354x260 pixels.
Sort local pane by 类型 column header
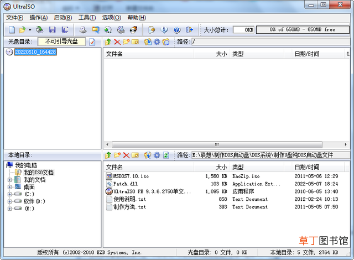click(257, 167)
